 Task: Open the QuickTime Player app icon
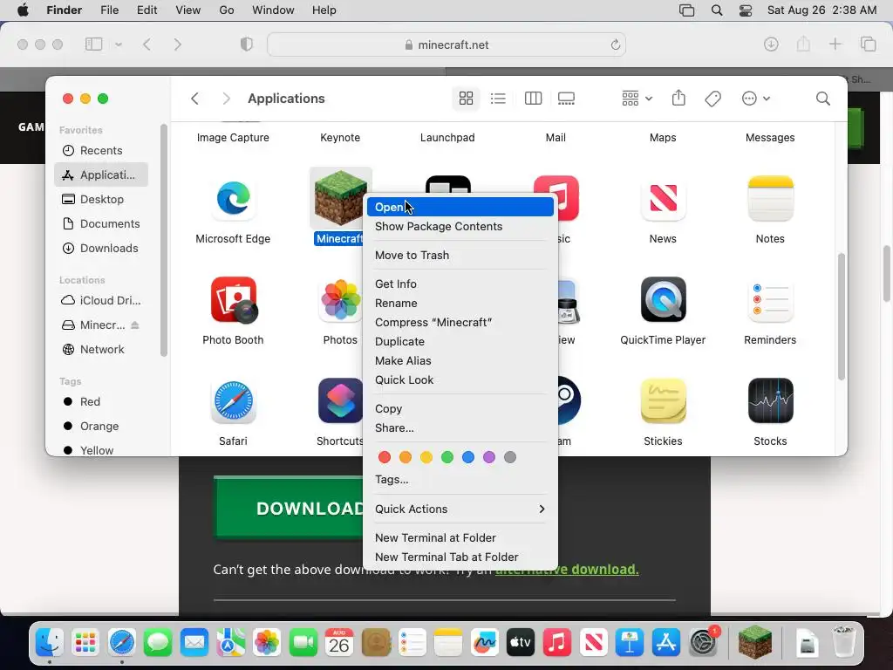[x=663, y=300]
